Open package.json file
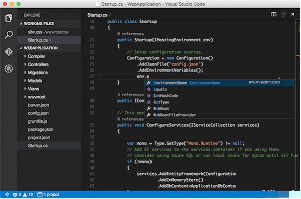Image resolution: width=301 pixels, height=199 pixels. pyautogui.click(x=49, y=129)
